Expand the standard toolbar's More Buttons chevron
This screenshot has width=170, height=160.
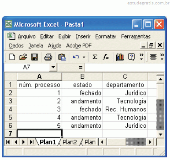tap(141, 57)
